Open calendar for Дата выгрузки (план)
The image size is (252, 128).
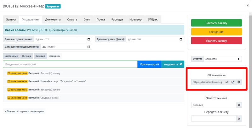(89, 39)
